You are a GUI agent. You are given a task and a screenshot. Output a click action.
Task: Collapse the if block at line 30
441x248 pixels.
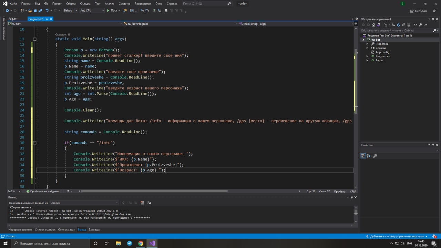[x=34, y=143]
